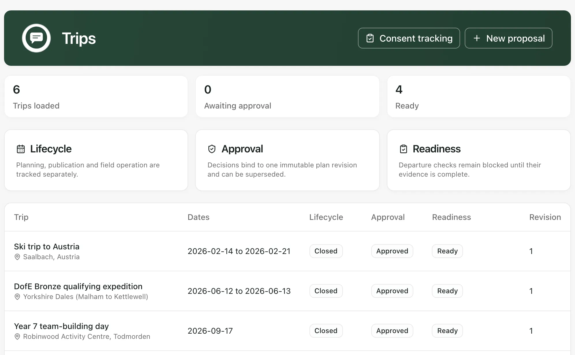Click Closed badge for Ski trip to Austria

[326, 251]
